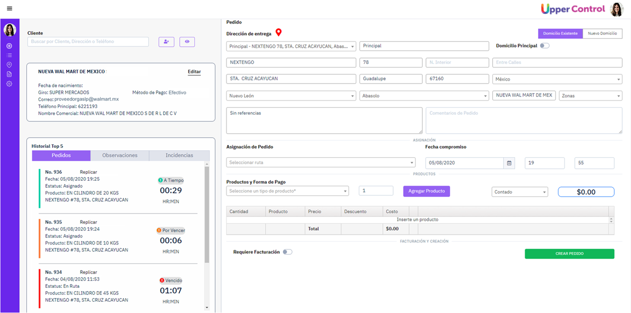Click the 00:29 timer on order 936

click(171, 191)
